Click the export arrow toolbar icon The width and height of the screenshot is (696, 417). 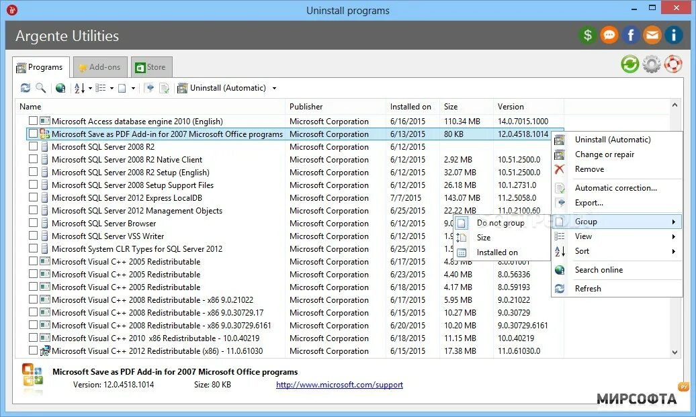click(150, 88)
